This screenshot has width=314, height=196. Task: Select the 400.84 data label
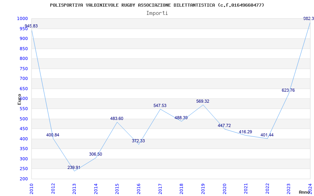pyautogui.click(x=53, y=135)
